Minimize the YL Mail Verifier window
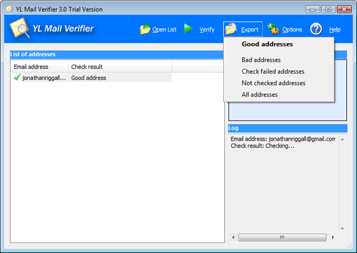This screenshot has width=357, height=253. click(312, 9)
